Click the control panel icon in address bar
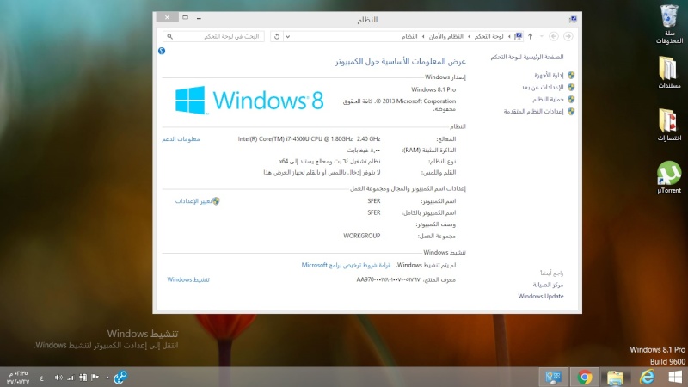Image resolution: width=688 pixels, height=387 pixels. click(519, 36)
